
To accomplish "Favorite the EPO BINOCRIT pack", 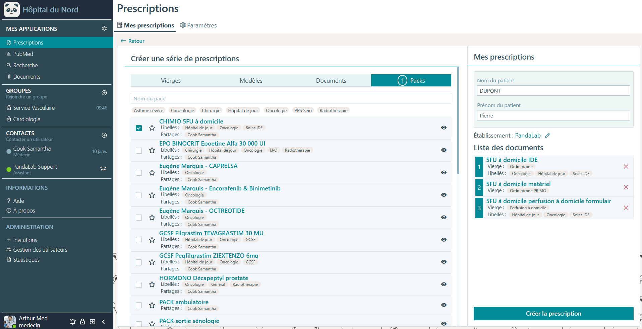I will tap(152, 150).
